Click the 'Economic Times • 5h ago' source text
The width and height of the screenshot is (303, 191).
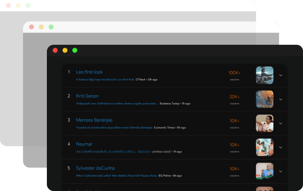click(170, 128)
